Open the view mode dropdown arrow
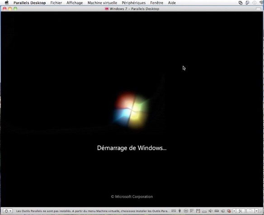This screenshot has height=215, width=264. [256, 211]
